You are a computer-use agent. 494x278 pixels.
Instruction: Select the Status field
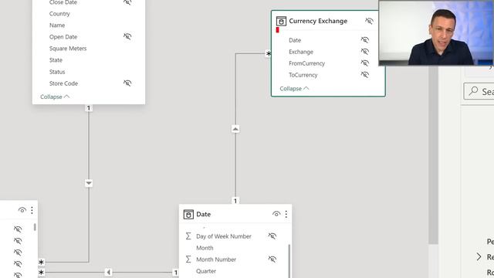[57, 72]
